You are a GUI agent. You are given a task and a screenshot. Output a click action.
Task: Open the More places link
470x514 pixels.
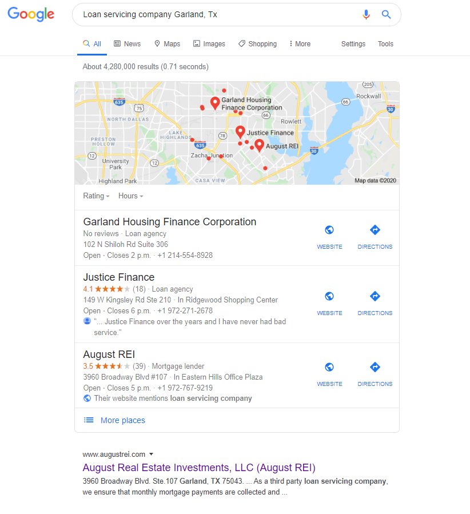click(122, 420)
